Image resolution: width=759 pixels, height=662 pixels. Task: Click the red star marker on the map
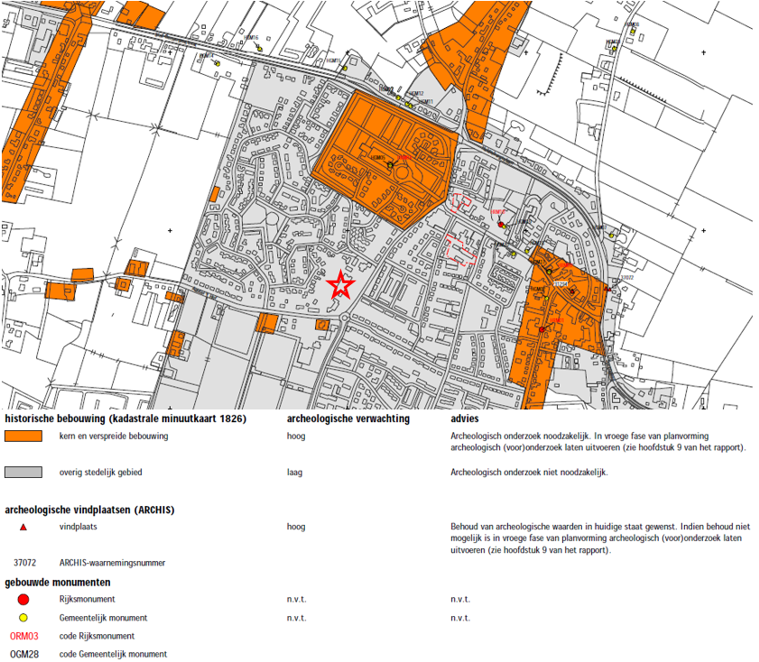click(341, 285)
